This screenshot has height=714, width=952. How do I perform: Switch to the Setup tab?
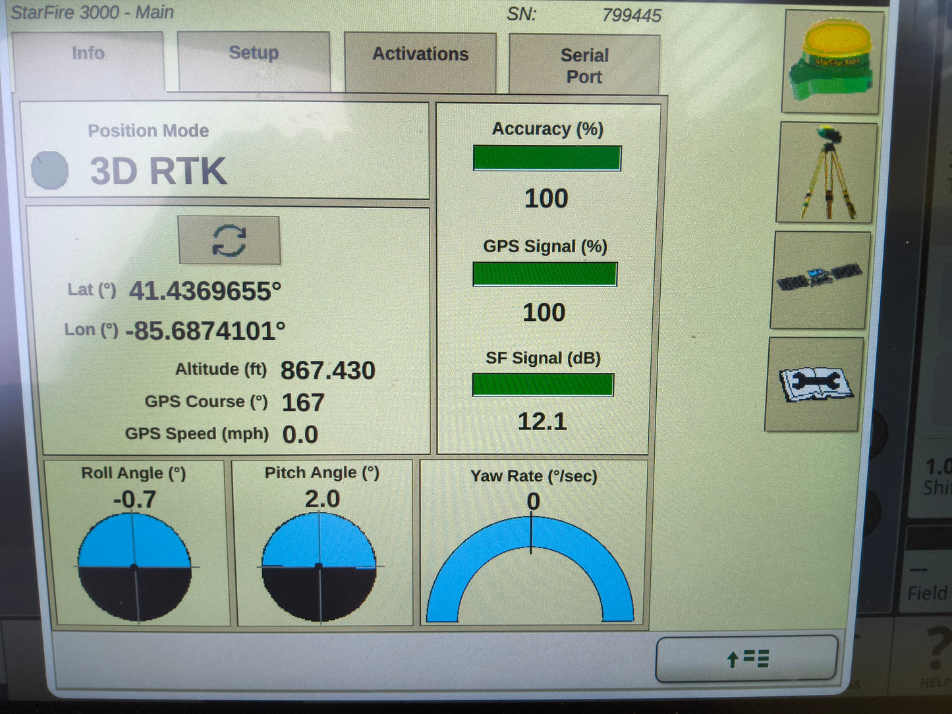click(x=254, y=61)
